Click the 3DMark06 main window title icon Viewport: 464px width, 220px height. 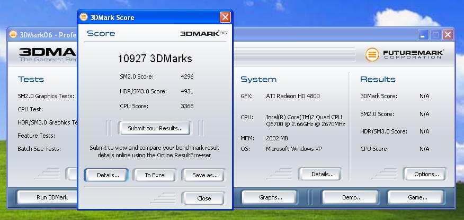(x=13, y=34)
